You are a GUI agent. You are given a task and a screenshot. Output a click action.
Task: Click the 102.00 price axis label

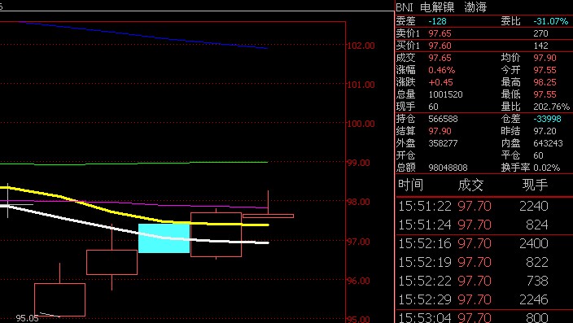(x=361, y=46)
